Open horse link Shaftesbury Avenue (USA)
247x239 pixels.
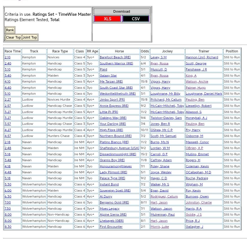coord(119,148)
